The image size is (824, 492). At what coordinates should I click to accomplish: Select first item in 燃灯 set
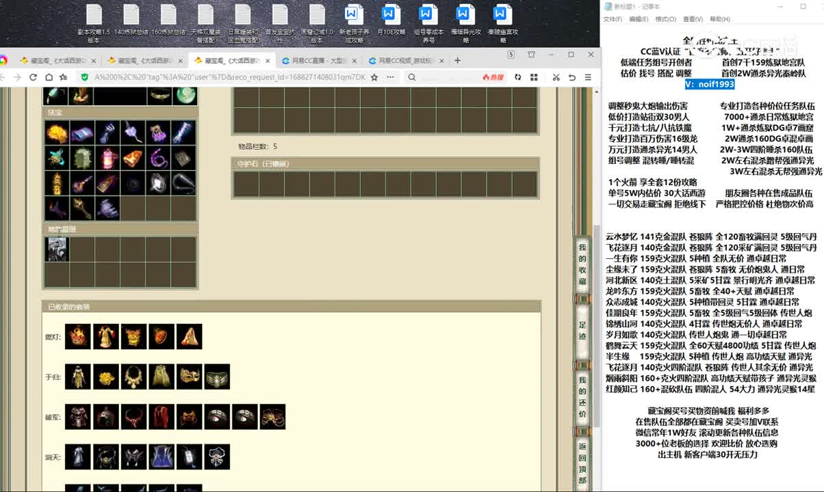click(78, 336)
